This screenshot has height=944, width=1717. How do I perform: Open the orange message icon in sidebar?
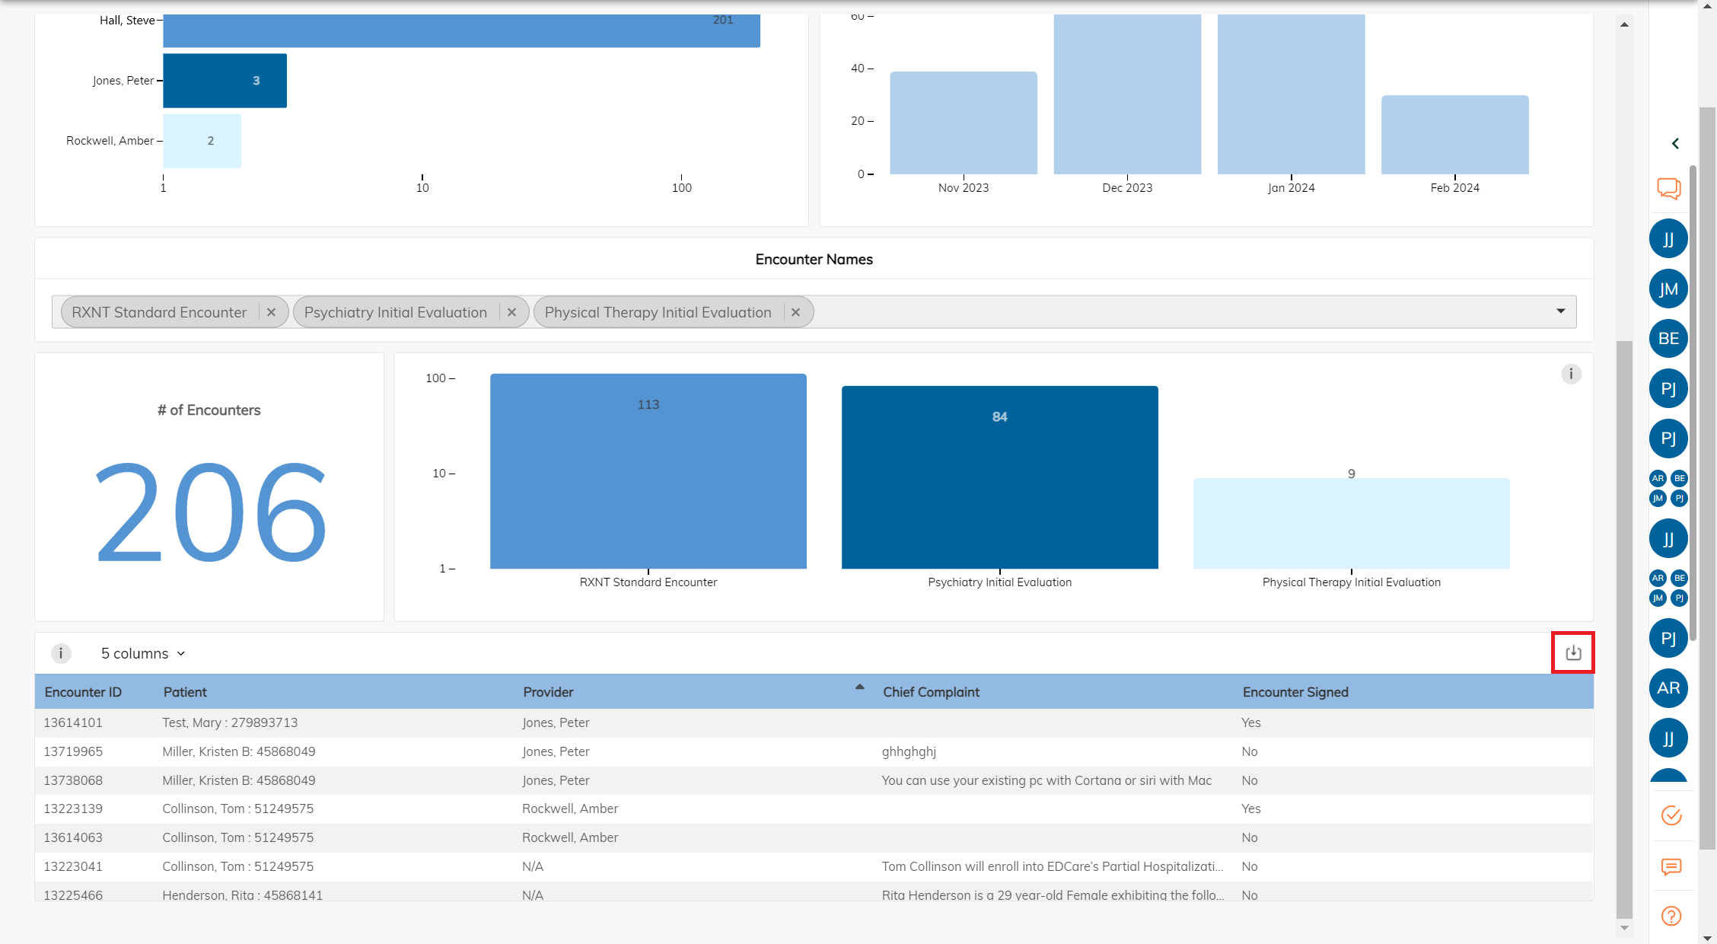[1671, 866]
